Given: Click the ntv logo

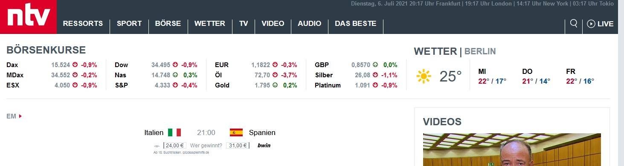Looking at the screenshot, I should [x=28, y=17].
